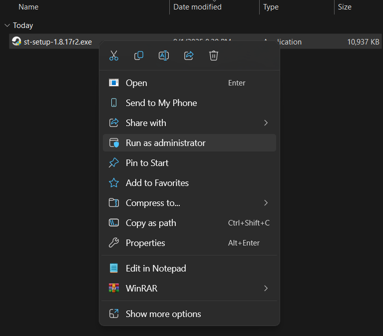Click the wrench Properties icon
Screen dimensions: 383x336
pos(114,243)
